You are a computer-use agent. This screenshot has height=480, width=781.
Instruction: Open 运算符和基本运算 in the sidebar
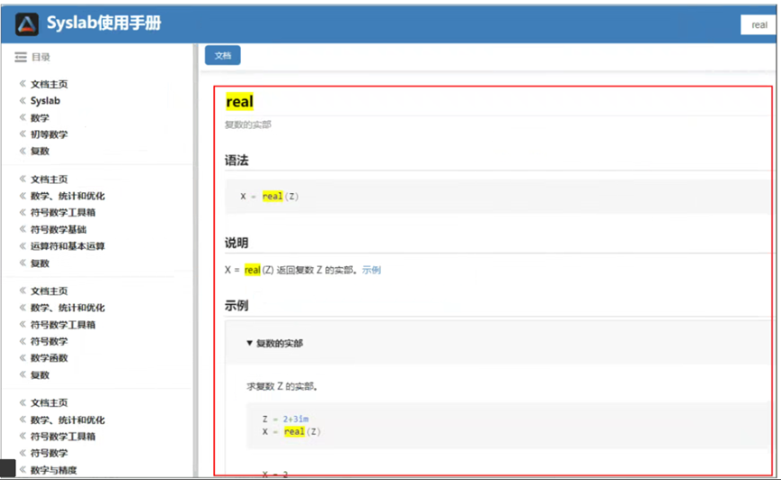point(67,246)
